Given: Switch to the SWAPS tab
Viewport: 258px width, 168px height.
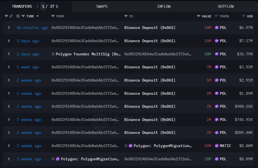Looking at the screenshot, I should coord(102,6).
